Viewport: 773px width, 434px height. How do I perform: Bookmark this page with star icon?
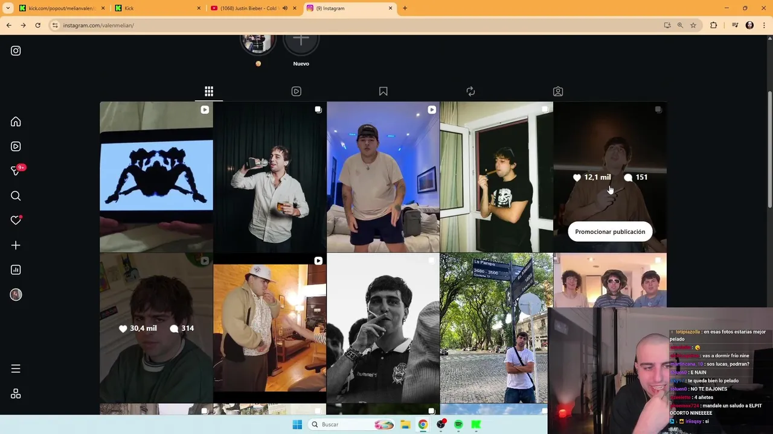(x=693, y=25)
